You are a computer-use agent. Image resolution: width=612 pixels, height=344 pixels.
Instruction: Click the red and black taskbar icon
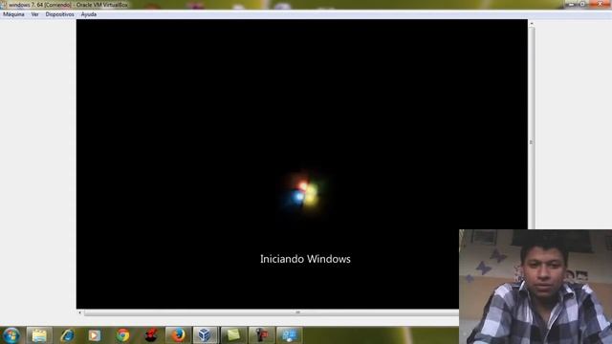click(x=151, y=335)
